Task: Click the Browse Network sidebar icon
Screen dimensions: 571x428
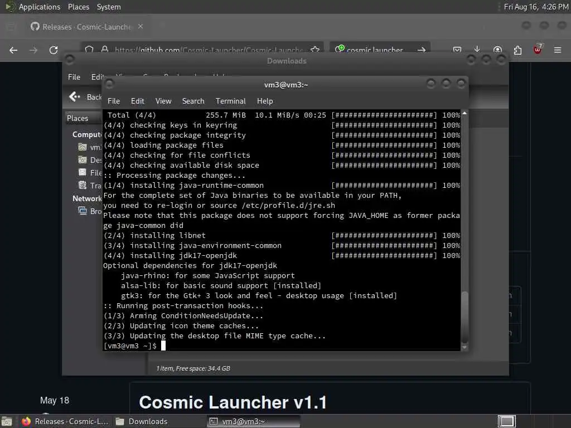Action: [x=83, y=211]
